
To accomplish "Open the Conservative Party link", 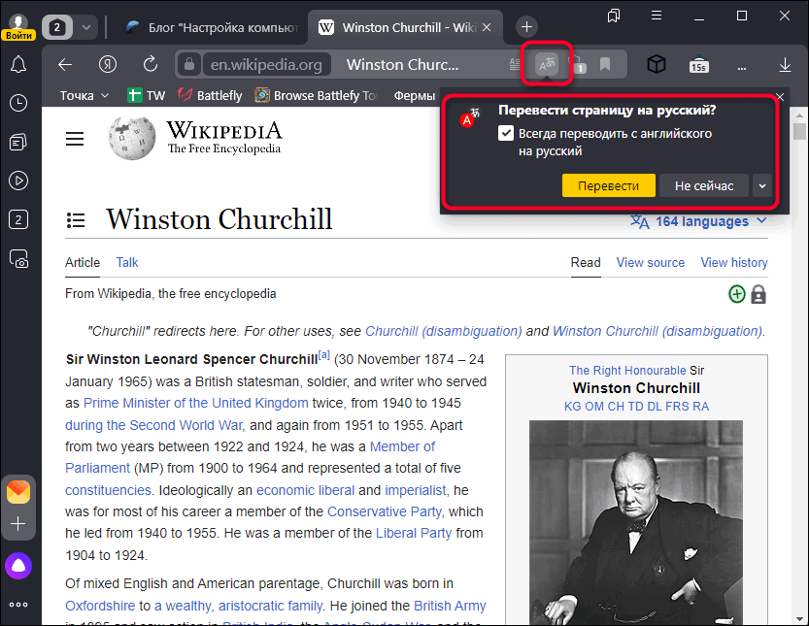I will pos(385,511).
